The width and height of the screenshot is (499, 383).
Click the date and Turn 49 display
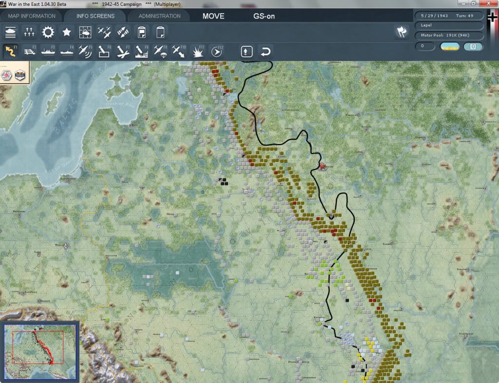(x=449, y=16)
